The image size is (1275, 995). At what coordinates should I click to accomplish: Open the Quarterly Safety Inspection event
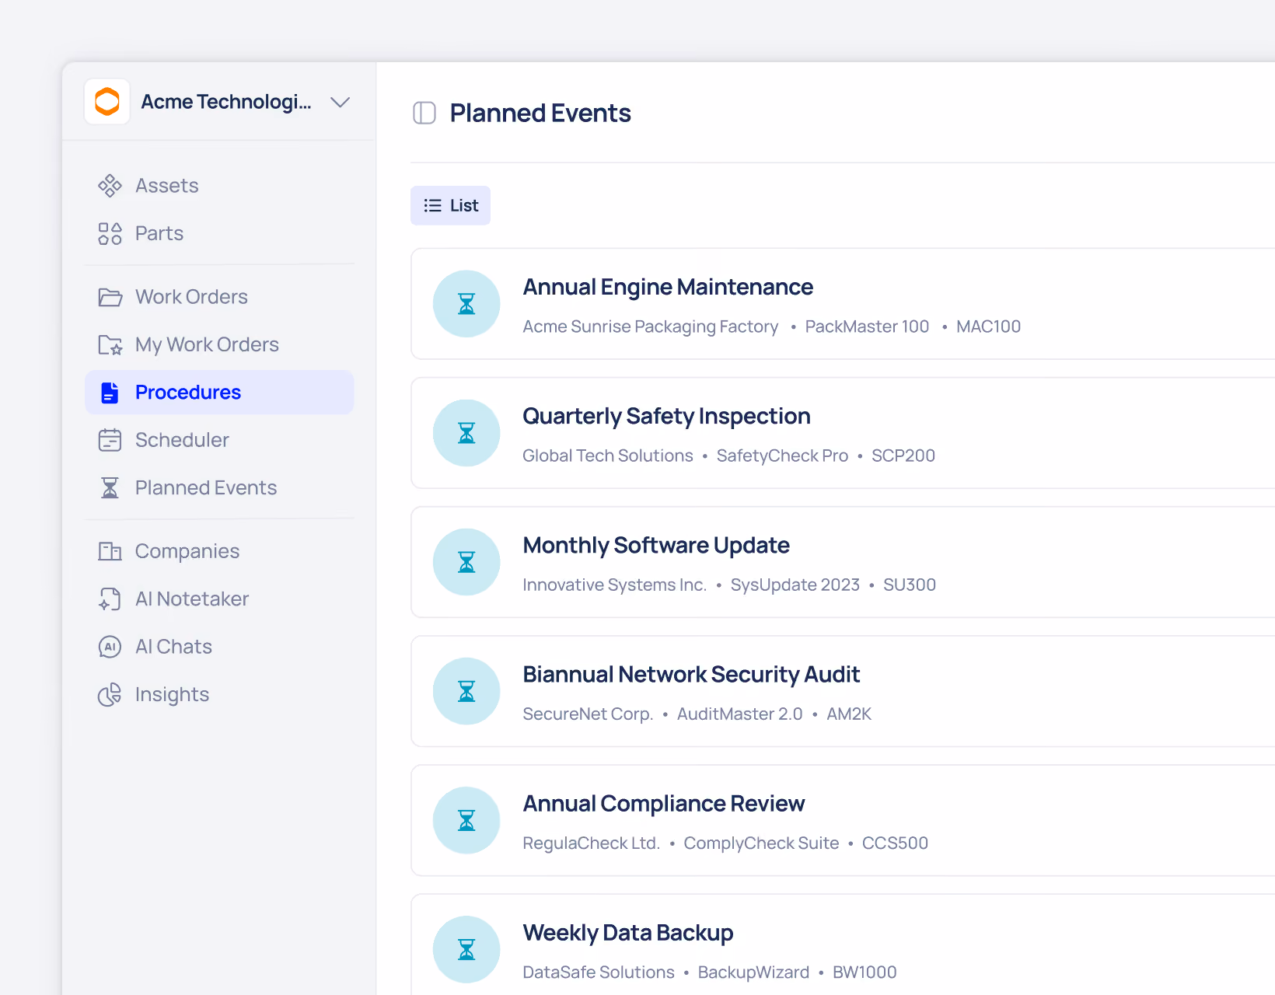pos(843,433)
